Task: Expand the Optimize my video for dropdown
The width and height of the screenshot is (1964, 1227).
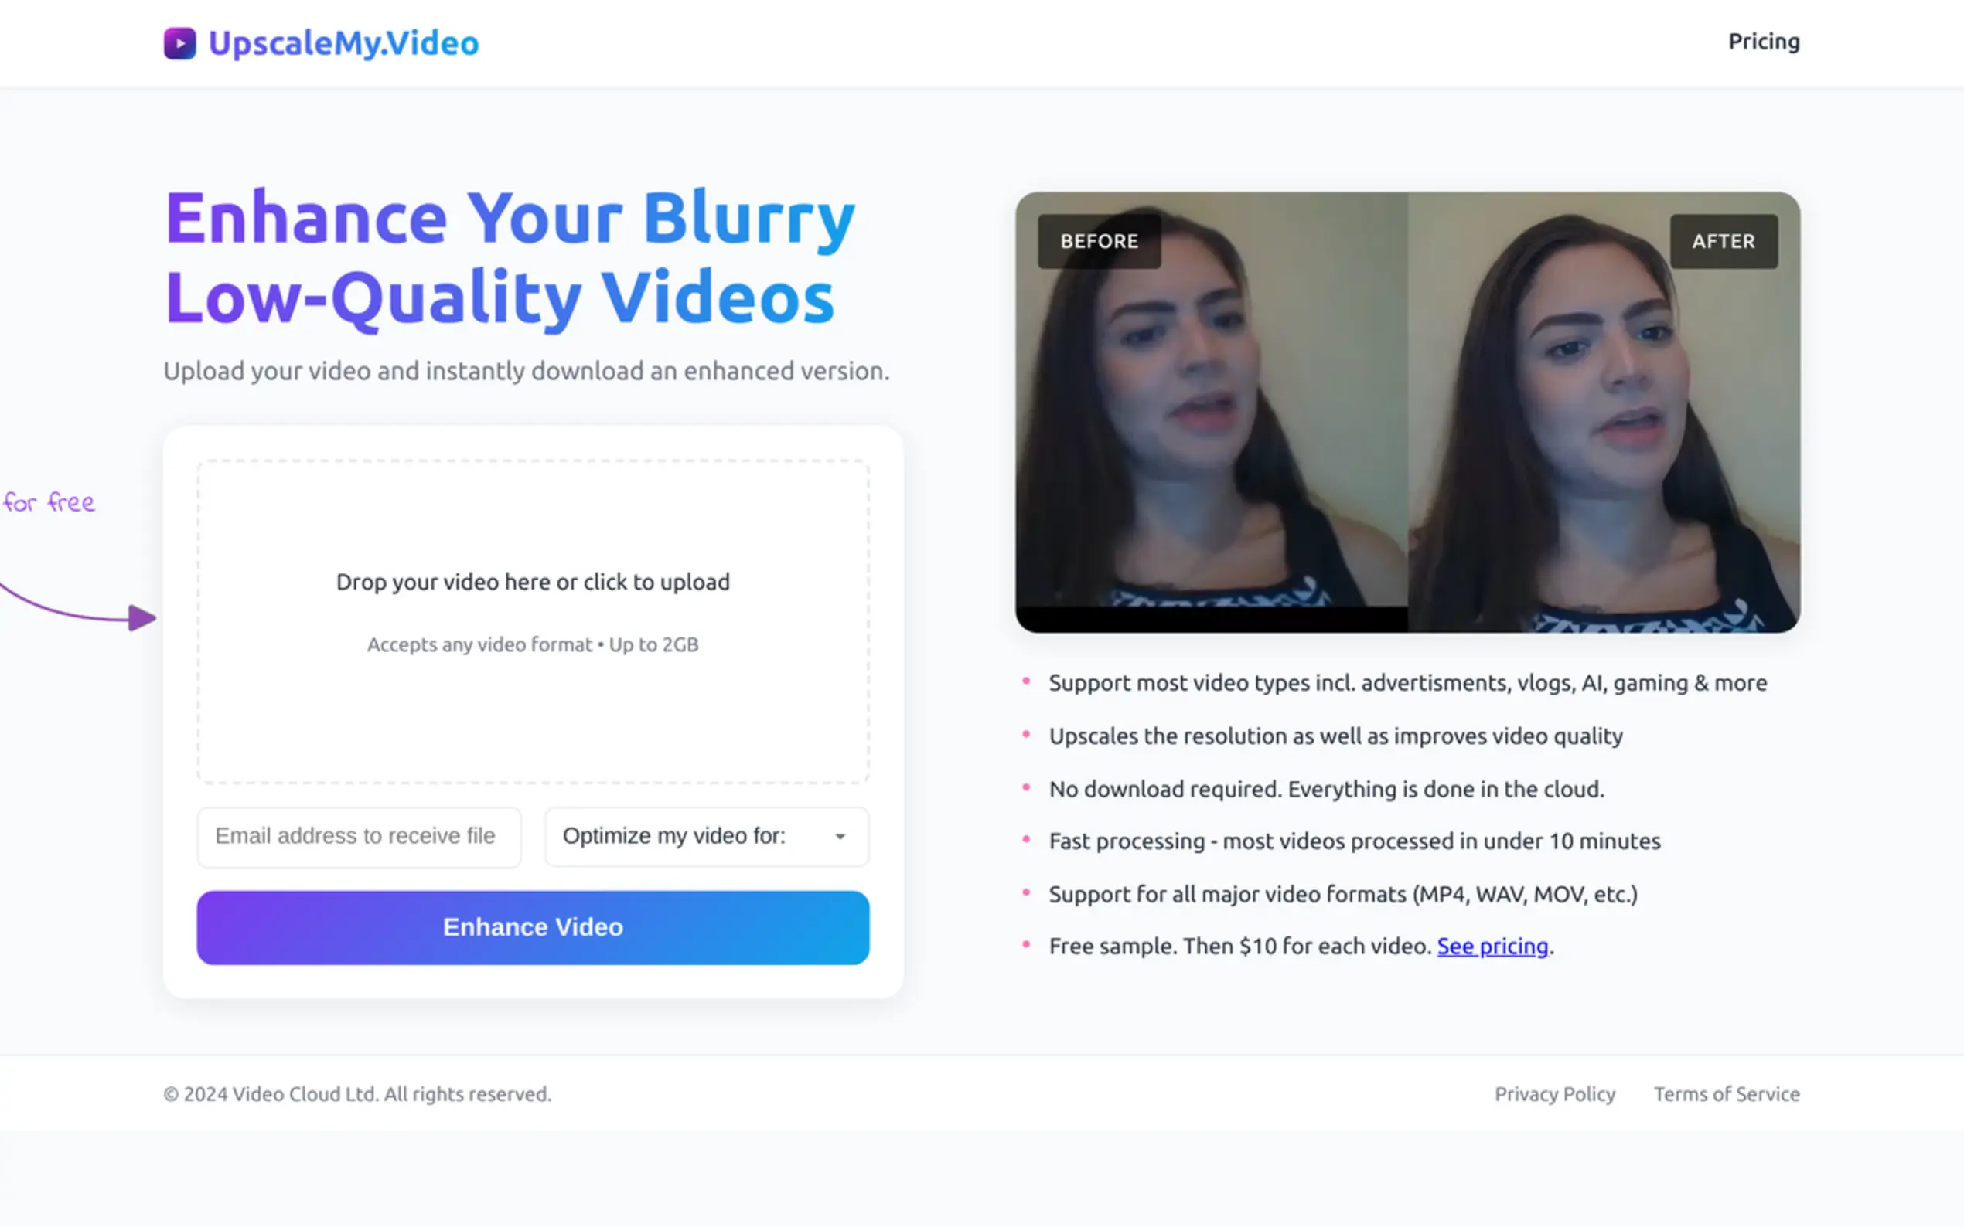Action: tap(707, 837)
